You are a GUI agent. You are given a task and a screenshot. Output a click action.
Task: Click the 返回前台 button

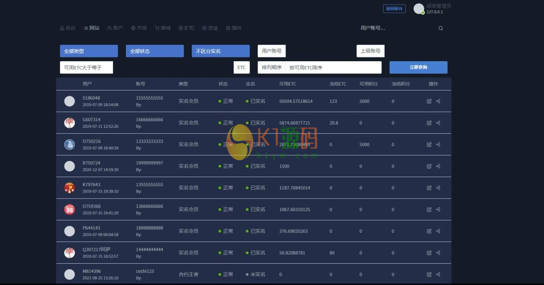[x=394, y=9]
